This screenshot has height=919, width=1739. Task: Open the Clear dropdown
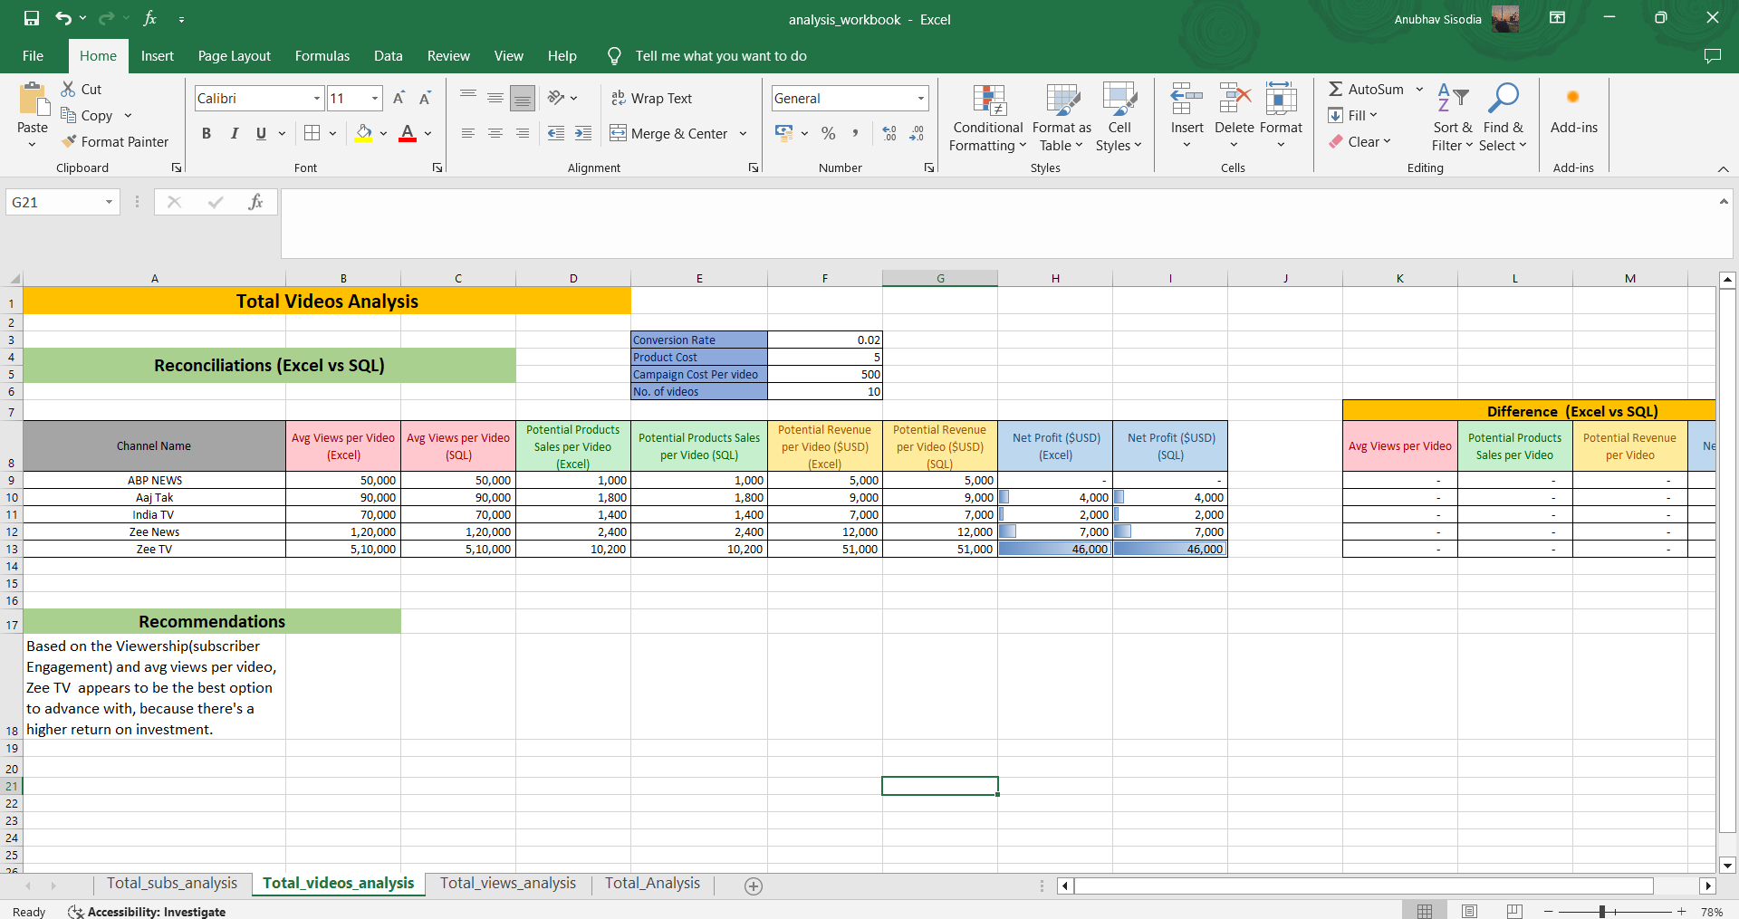point(1360,141)
